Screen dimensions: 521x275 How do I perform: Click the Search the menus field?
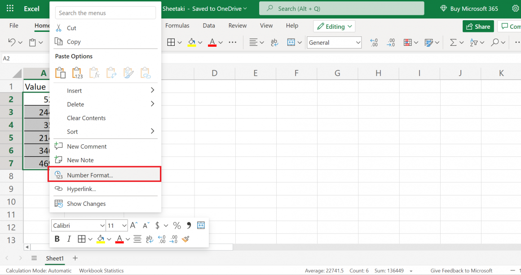pyautogui.click(x=106, y=13)
